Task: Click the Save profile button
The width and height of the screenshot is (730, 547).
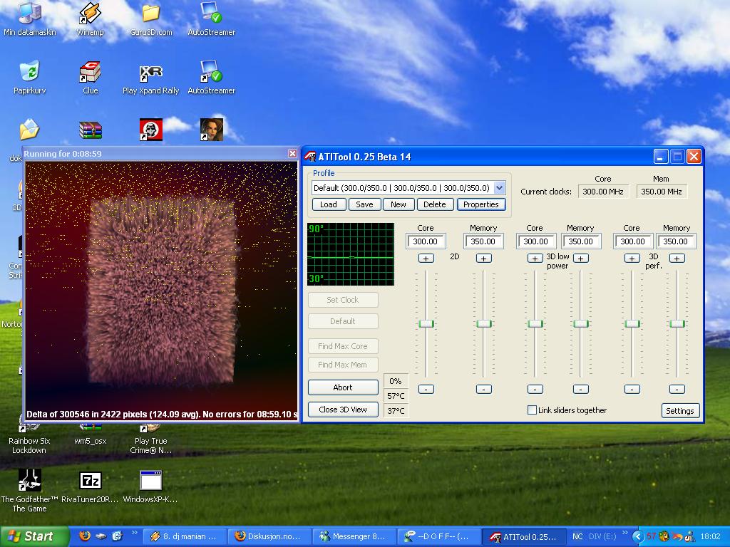Action: tap(364, 204)
